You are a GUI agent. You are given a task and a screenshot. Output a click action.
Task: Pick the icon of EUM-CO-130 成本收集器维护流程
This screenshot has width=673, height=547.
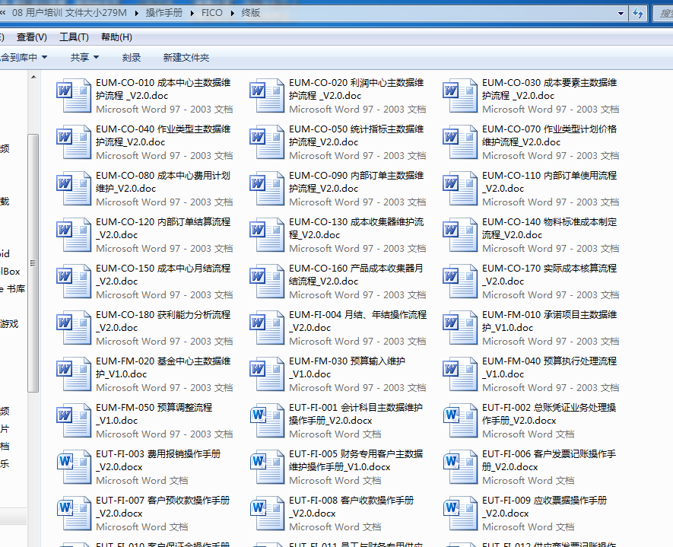pyautogui.click(x=267, y=234)
